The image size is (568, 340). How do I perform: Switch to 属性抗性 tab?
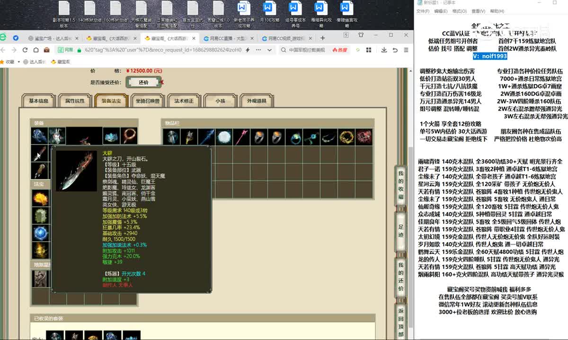pyautogui.click(x=75, y=101)
